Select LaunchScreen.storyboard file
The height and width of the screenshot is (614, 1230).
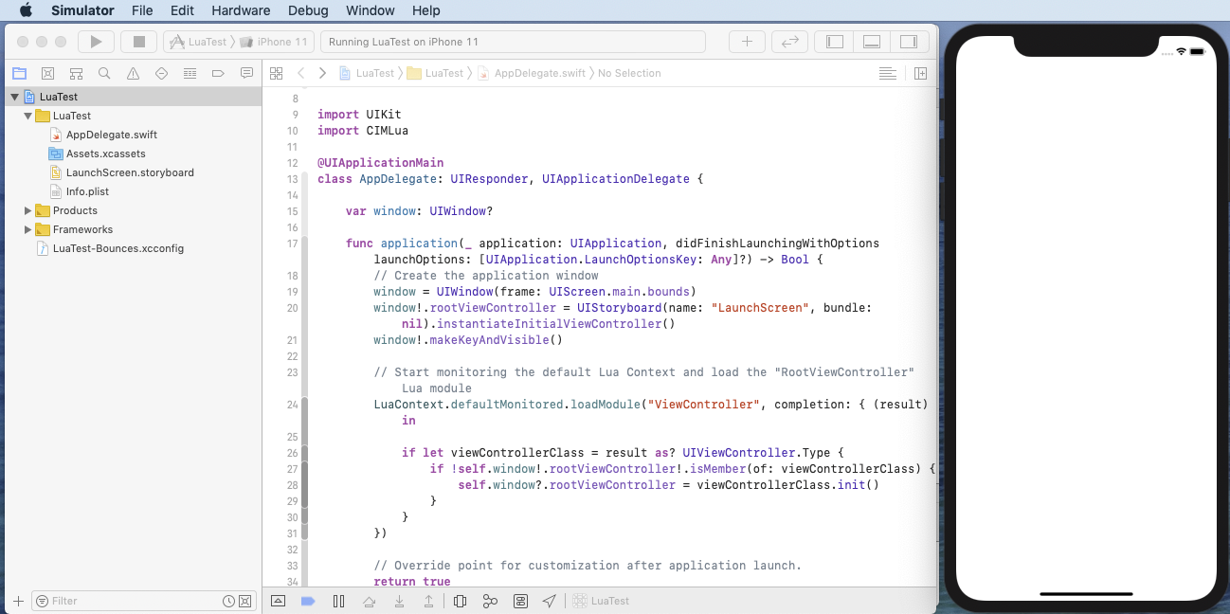[x=130, y=172]
